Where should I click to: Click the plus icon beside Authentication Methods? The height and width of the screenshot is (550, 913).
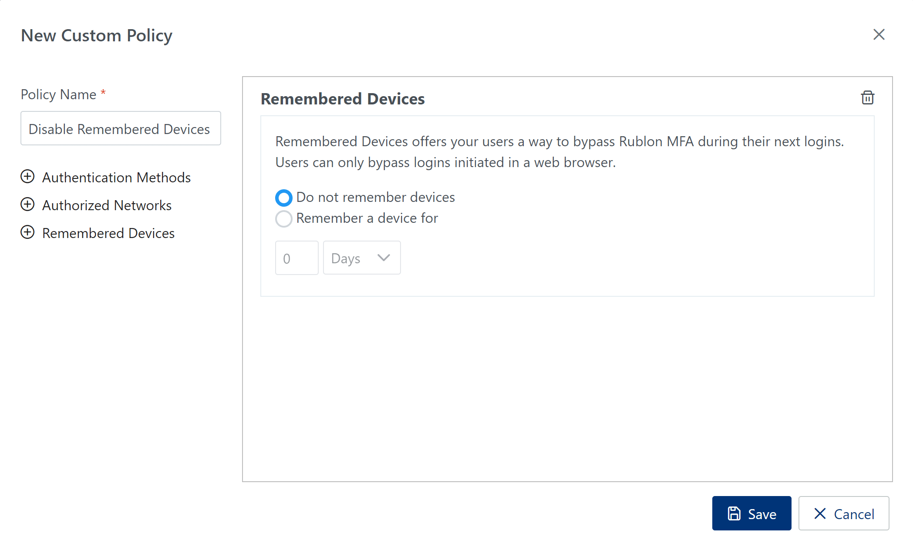(x=27, y=177)
